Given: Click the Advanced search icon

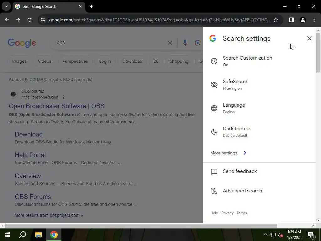Looking at the screenshot, I should pos(214,191).
